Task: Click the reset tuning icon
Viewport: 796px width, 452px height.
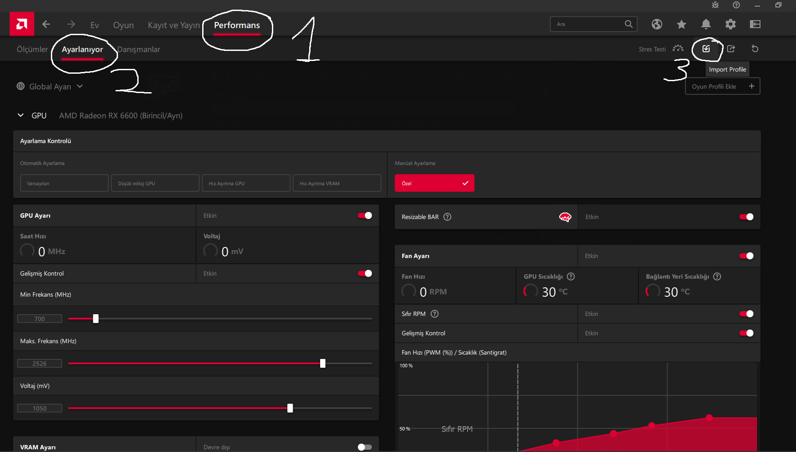Action: click(x=755, y=49)
